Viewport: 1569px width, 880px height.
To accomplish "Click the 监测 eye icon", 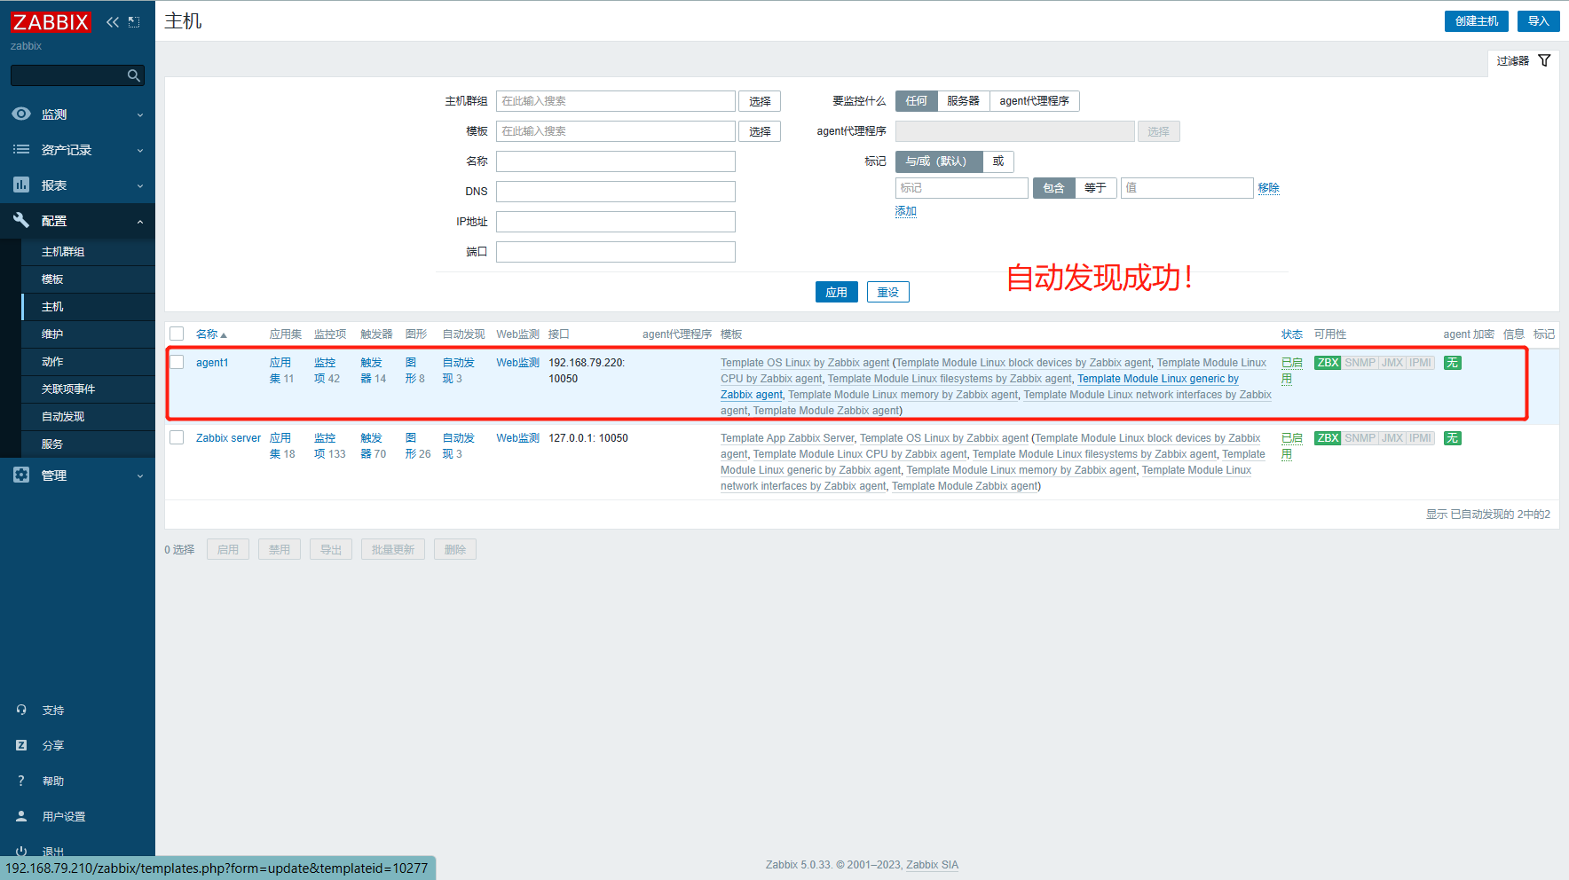I will click(21, 114).
